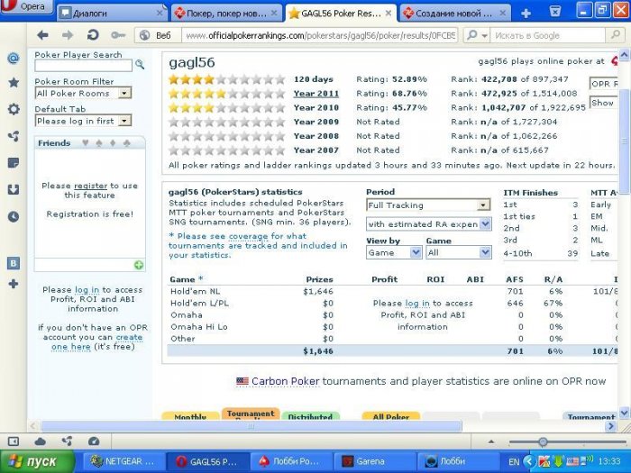Open the All Poker page tab
Screen dimensions: 631x473
tap(390, 416)
